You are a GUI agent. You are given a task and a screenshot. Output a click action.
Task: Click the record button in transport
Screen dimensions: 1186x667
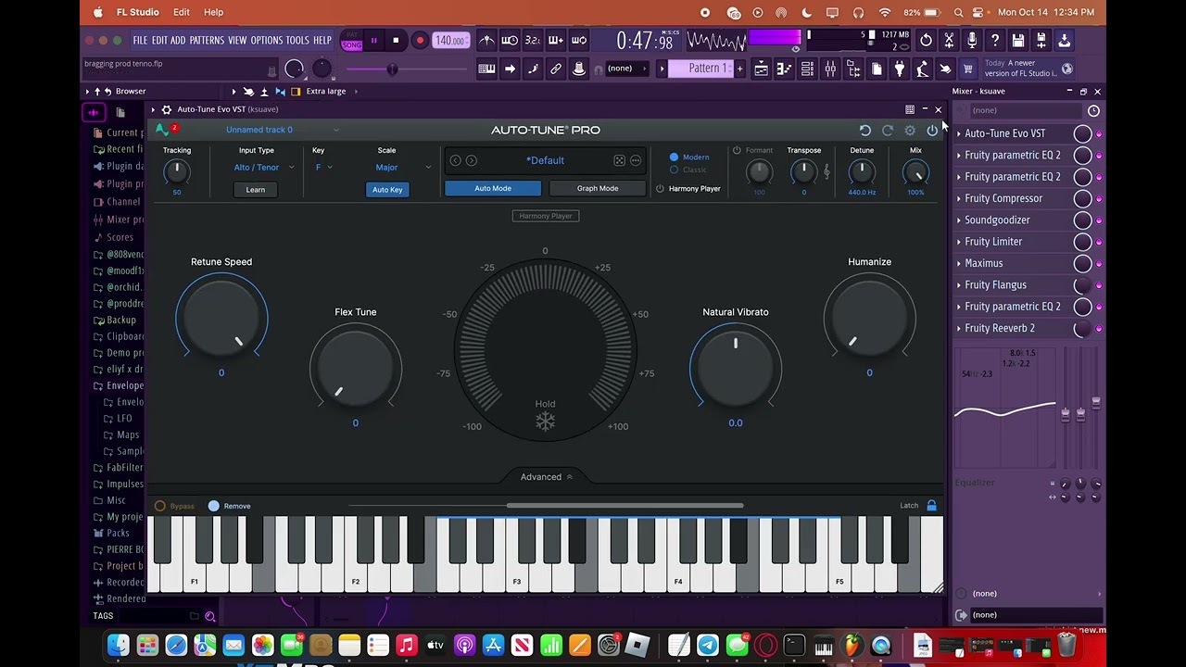[420, 41]
